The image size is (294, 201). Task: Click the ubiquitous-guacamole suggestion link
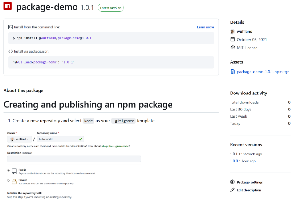(x=115, y=146)
